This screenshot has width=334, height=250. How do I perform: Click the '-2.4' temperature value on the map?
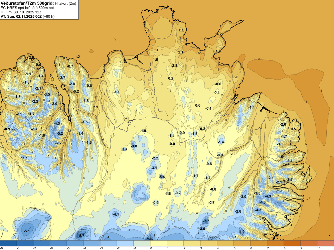coord(289,161)
